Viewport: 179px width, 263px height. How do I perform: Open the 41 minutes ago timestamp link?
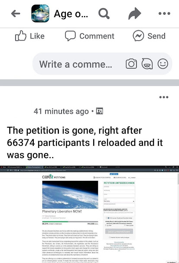coord(61,111)
